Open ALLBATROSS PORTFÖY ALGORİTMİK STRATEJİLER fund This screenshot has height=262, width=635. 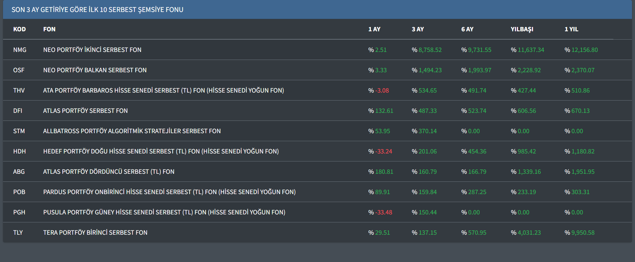pyautogui.click(x=132, y=131)
